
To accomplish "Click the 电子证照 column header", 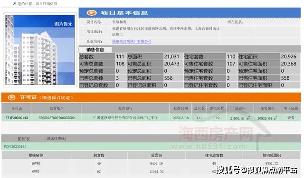I will click(291, 108).
